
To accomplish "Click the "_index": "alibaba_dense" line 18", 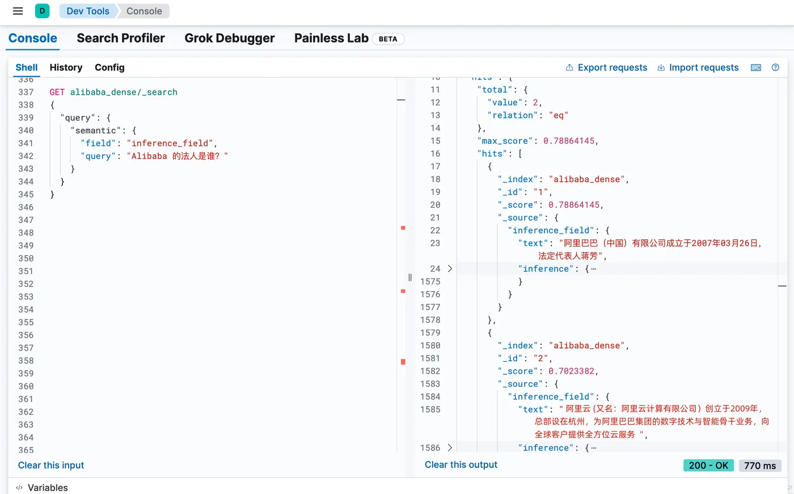I will [563, 179].
